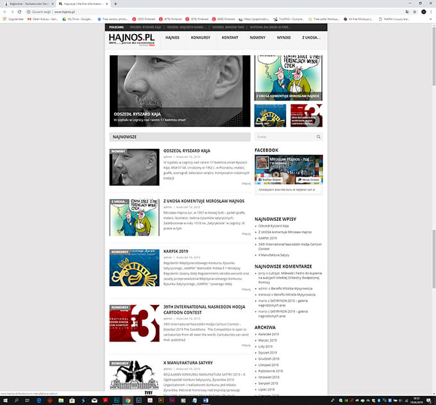
Task: Open the Z UKOSA... menu item
Action: point(311,38)
